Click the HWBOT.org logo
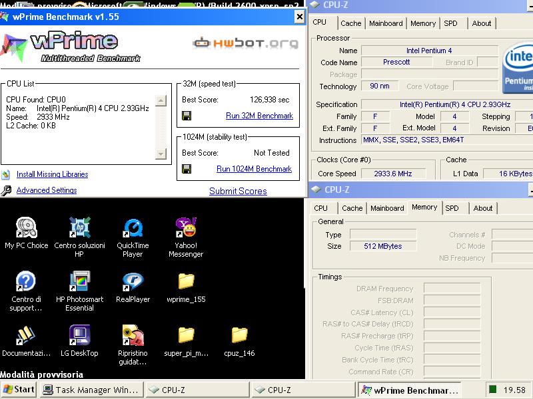 pyautogui.click(x=245, y=43)
